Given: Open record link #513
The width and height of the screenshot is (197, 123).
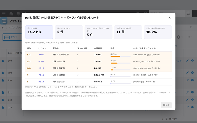Looking at the screenshot, I should click(41, 82).
